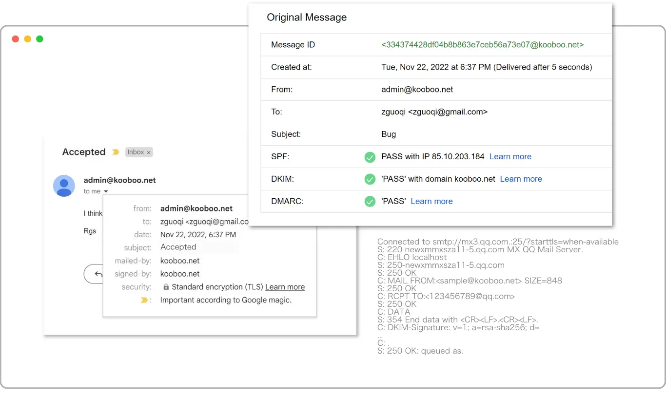Click the bold admin@kooboo.net sender name in header
Viewport: 666px width, 414px height.
point(119,180)
